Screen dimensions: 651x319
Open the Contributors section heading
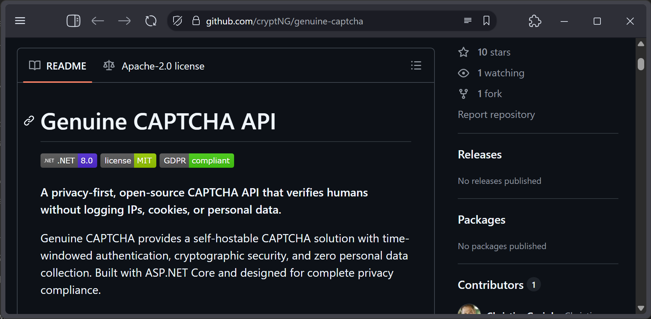tap(490, 285)
